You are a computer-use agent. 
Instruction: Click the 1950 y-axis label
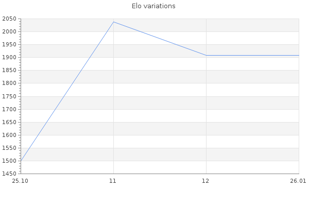(x=9, y=45)
